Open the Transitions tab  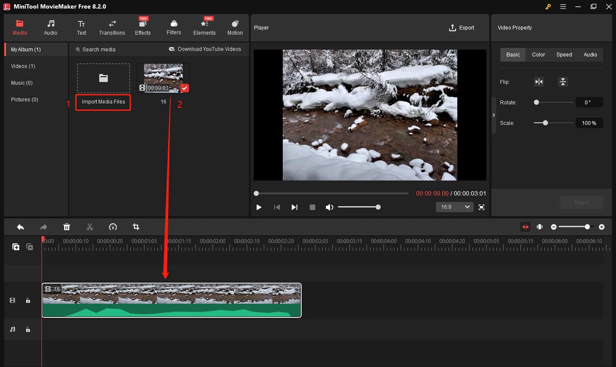click(112, 27)
